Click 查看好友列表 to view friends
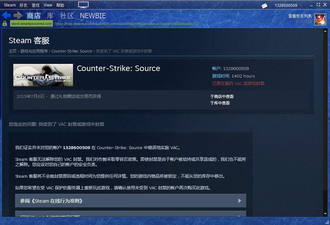 (300, 16)
